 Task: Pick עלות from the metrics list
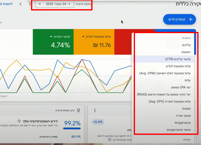coord(163,80)
